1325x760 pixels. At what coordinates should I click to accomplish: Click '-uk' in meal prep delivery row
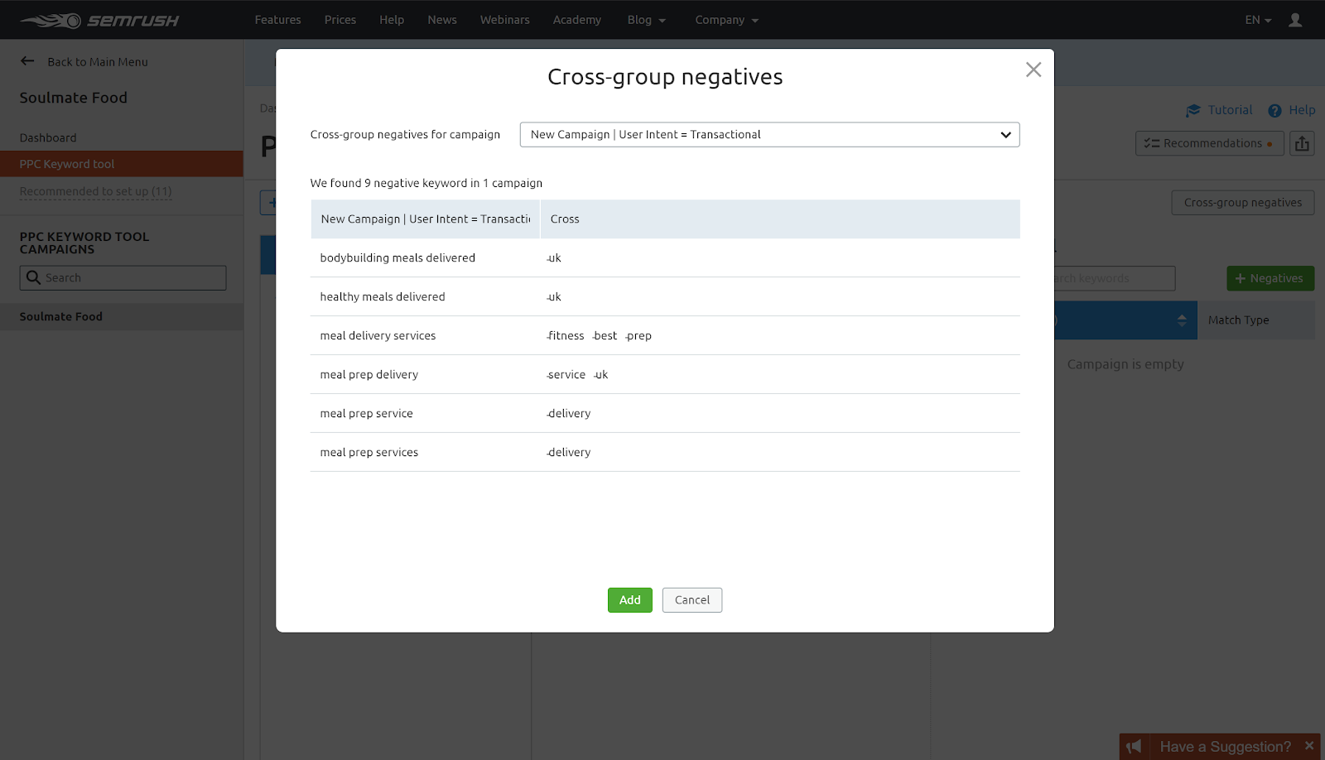tap(600, 375)
